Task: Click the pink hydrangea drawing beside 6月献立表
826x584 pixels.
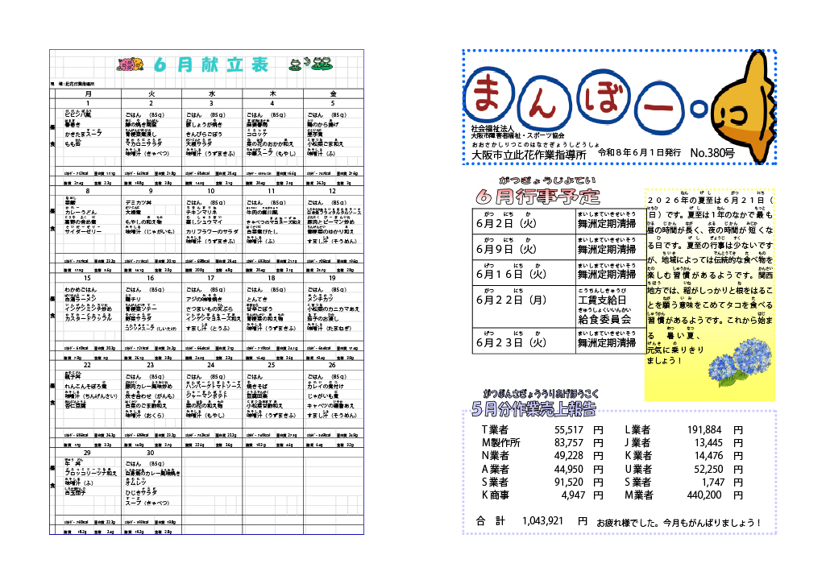Action: [130, 64]
